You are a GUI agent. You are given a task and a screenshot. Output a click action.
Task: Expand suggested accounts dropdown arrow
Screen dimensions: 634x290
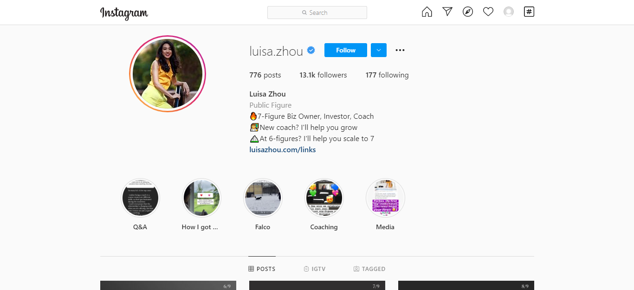379,50
